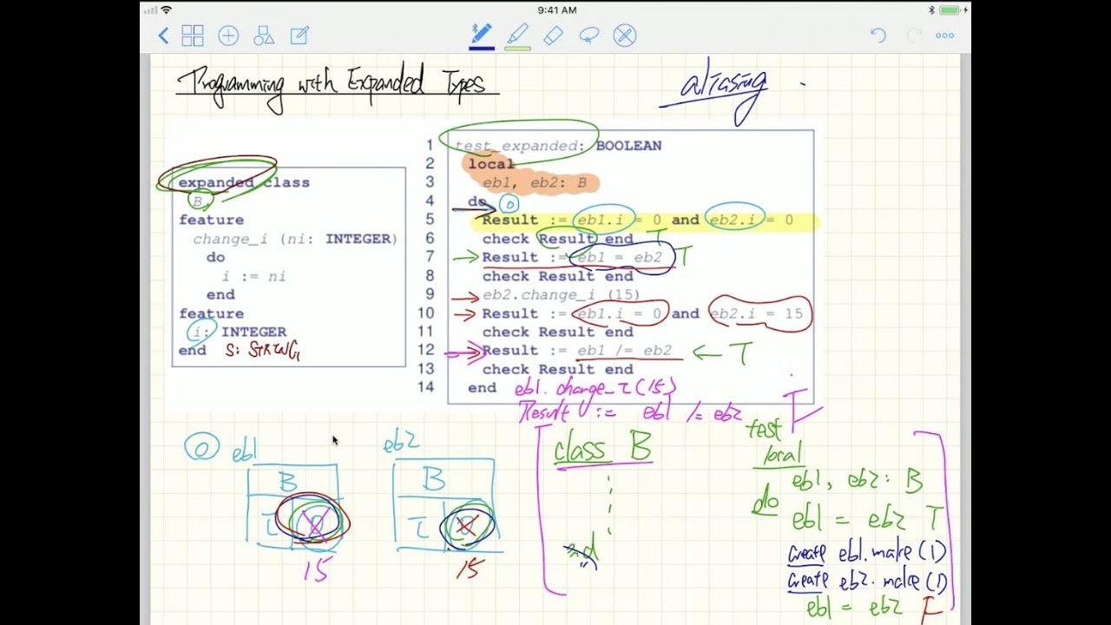1111x625 pixels.
Task: Open the page thumbnails grid view
Action: point(193,36)
